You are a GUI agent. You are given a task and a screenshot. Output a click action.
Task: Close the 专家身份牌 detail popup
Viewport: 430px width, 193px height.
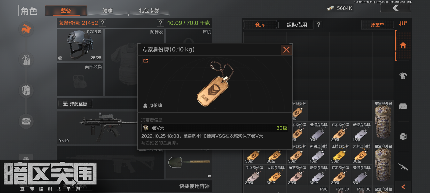286,50
